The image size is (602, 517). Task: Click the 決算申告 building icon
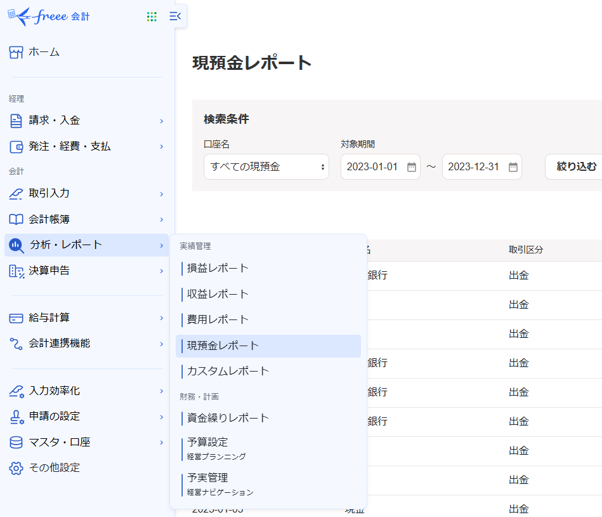point(16,271)
